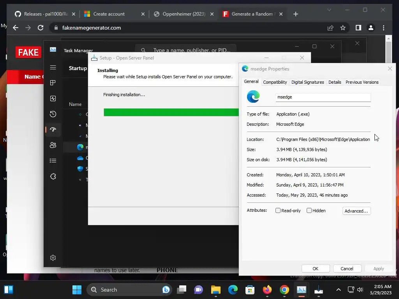Screen dimensions: 399x299
Task: Open Chrome tab search dropdown arrow
Action: [329, 10]
